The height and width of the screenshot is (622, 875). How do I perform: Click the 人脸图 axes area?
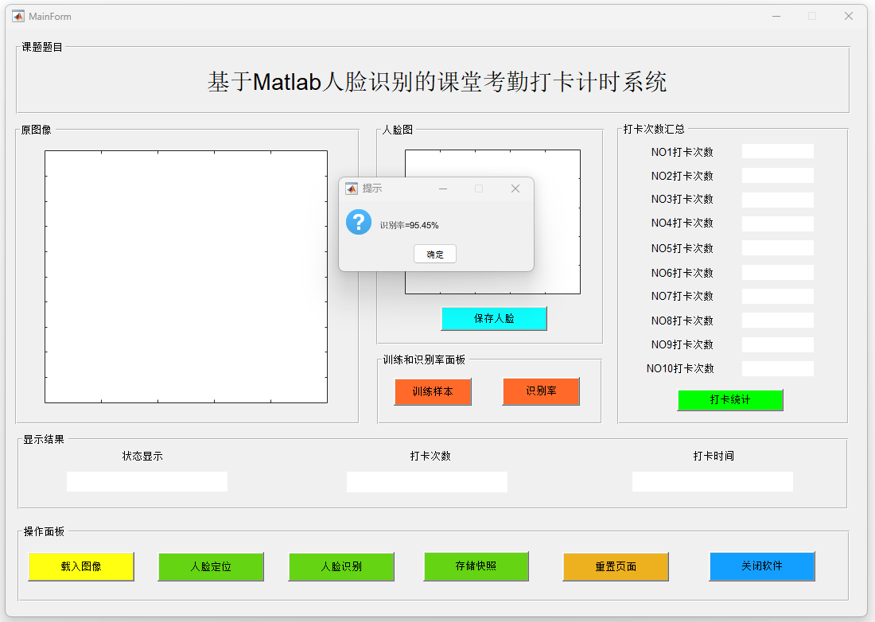coord(492,221)
